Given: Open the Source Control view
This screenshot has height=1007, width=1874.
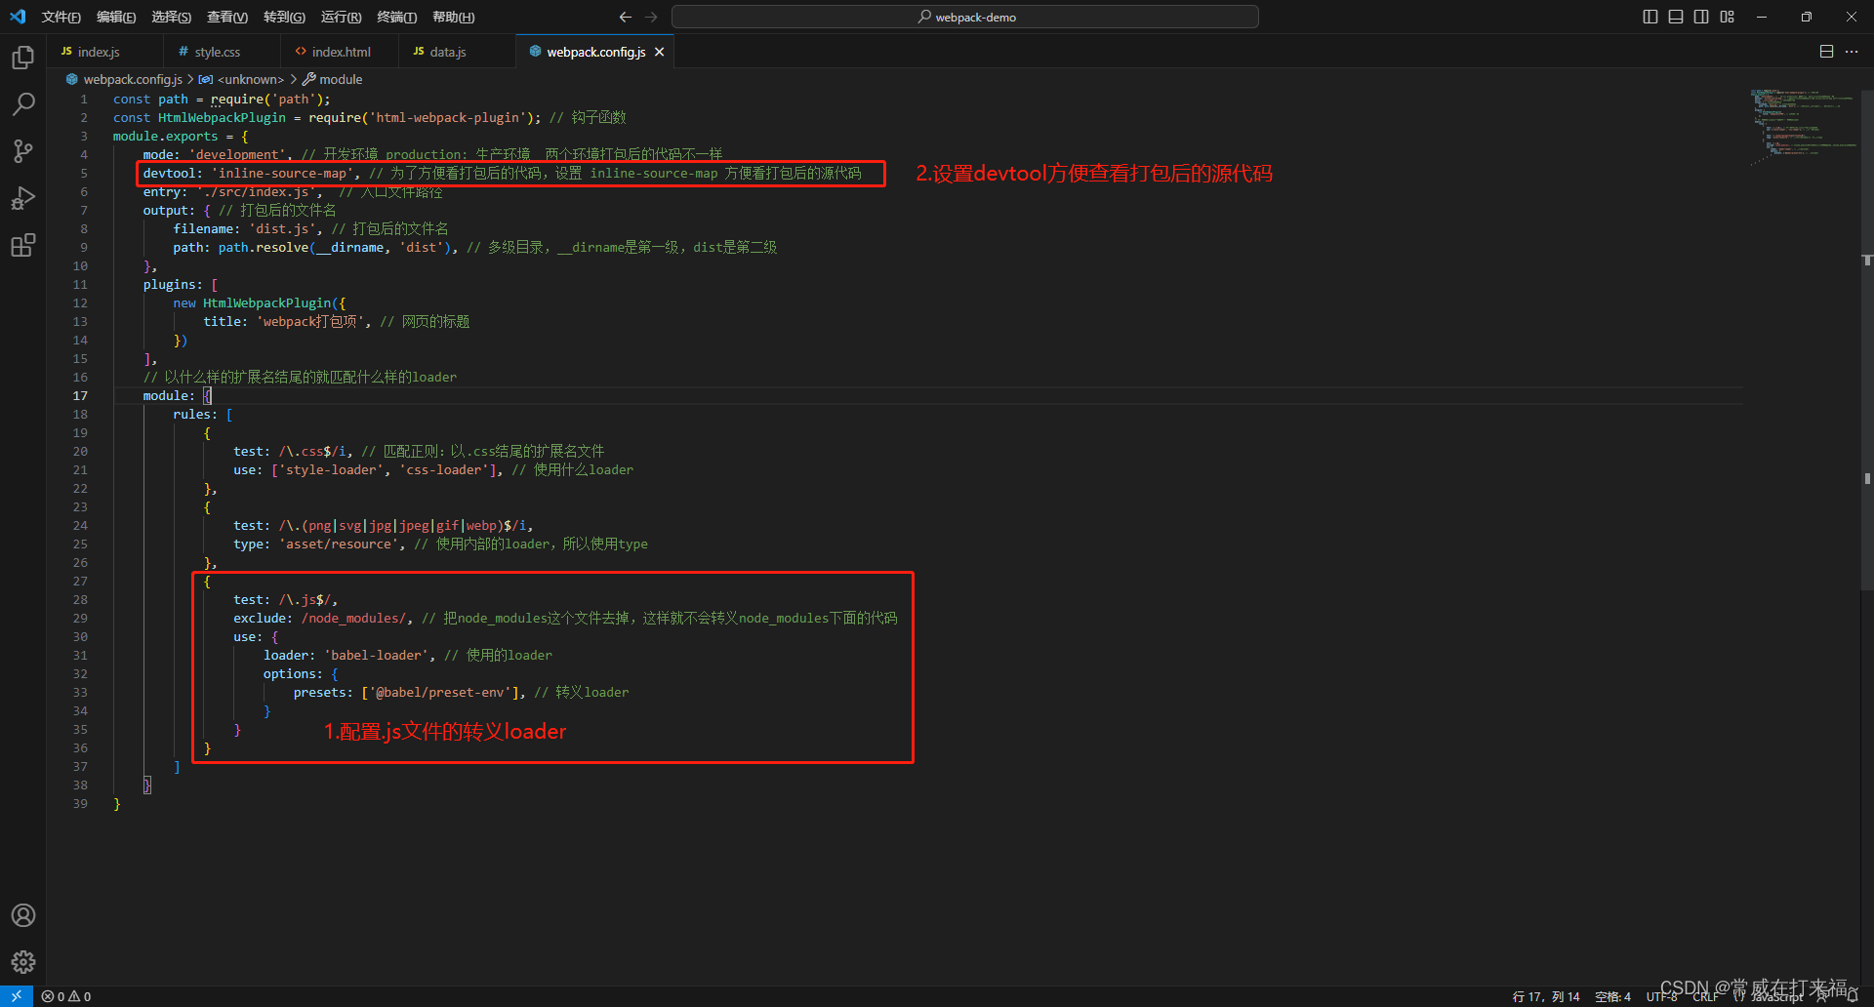Looking at the screenshot, I should (23, 151).
